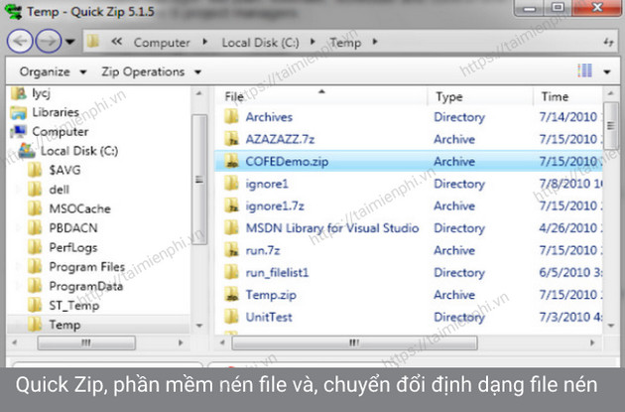Click the Computer icon in tree
The image size is (625, 412).
pos(17,131)
